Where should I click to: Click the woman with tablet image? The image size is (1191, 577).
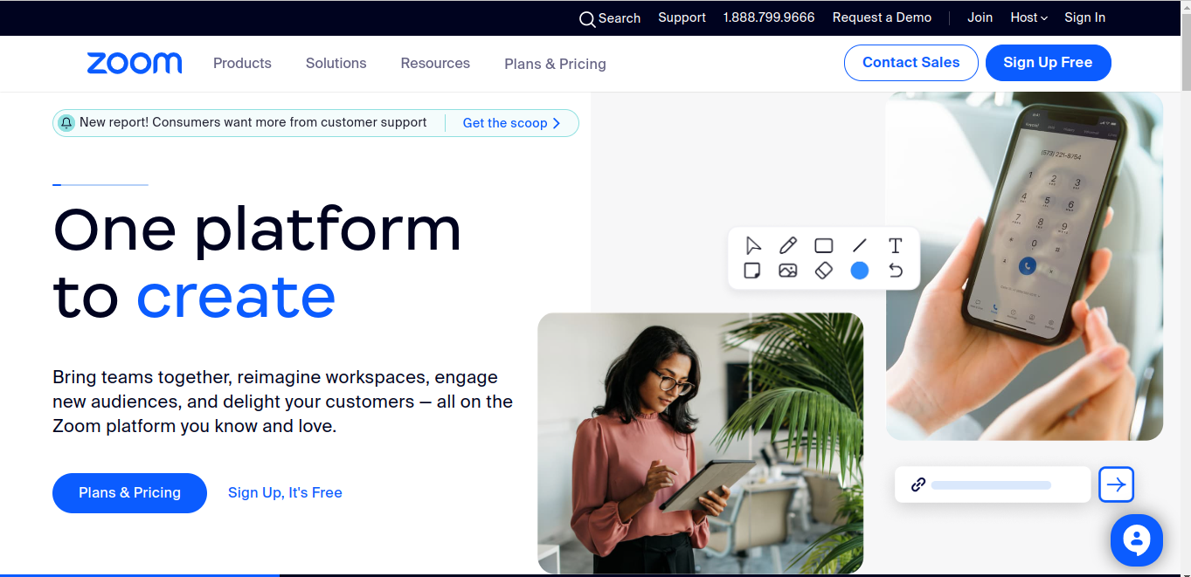[x=700, y=443]
